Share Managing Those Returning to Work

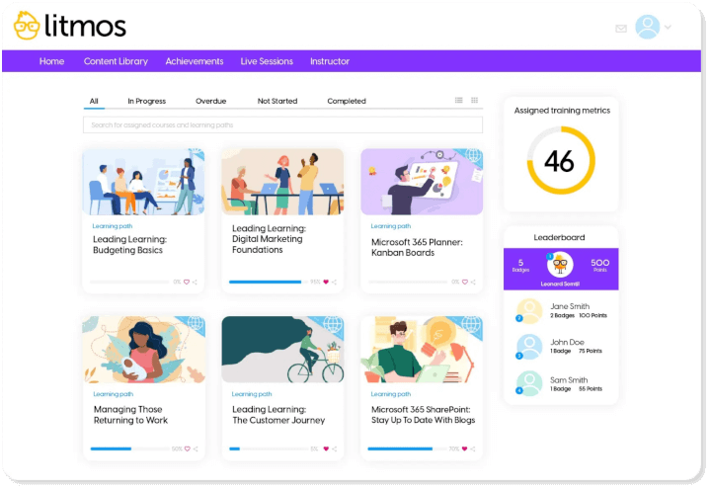tap(196, 449)
